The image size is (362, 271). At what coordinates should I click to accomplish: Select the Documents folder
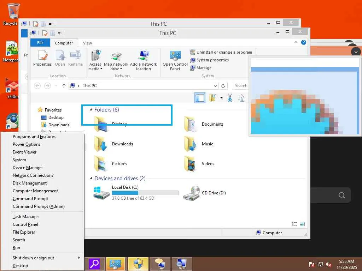tap(204, 124)
